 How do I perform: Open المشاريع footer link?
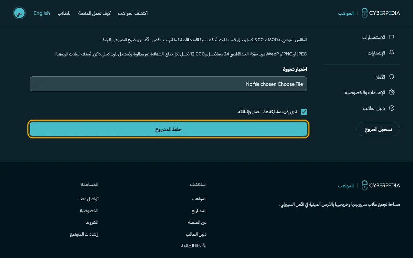pyautogui.click(x=199, y=211)
